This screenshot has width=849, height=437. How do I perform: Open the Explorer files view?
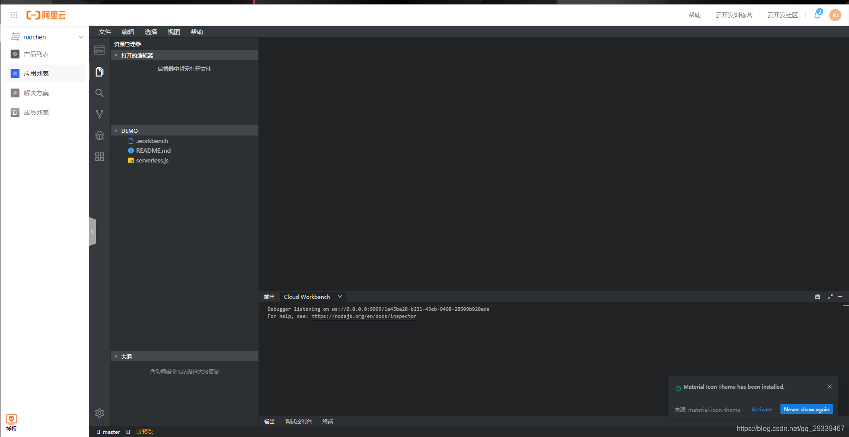point(100,72)
